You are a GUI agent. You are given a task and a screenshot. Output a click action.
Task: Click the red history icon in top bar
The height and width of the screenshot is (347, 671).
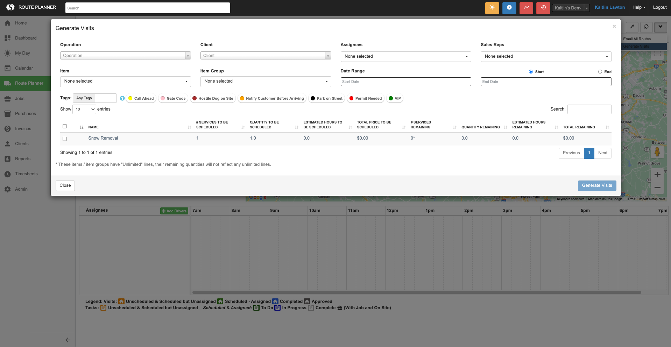543,8
